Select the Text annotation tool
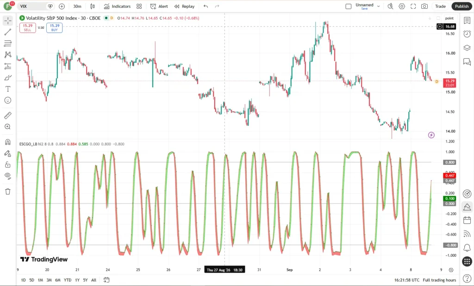The width and height of the screenshot is (474, 286). [x=8, y=89]
